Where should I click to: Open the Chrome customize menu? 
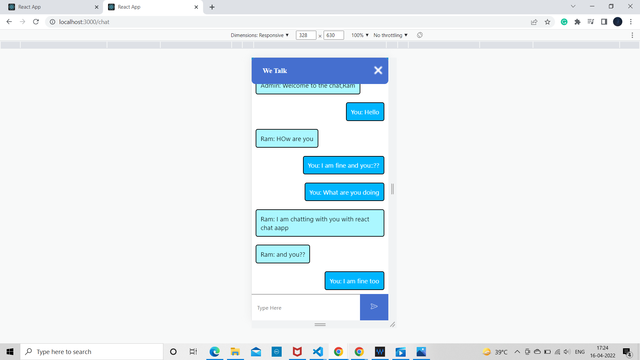[631, 22]
